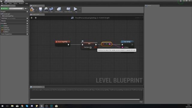Select the Event Graph tab
This screenshot has width=192, height=108.
coord(37,14)
